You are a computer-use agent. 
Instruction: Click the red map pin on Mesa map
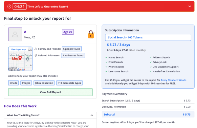[x=20, y=58]
